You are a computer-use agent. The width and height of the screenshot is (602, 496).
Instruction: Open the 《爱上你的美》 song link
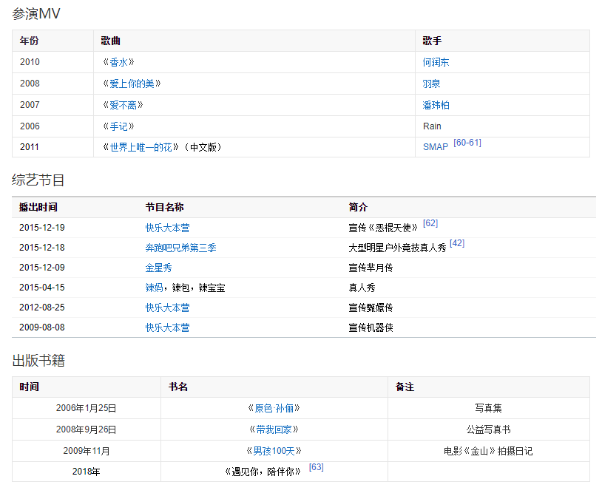132,84
